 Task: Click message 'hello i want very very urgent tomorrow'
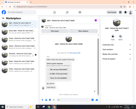pyautogui.click(x=60, y=60)
